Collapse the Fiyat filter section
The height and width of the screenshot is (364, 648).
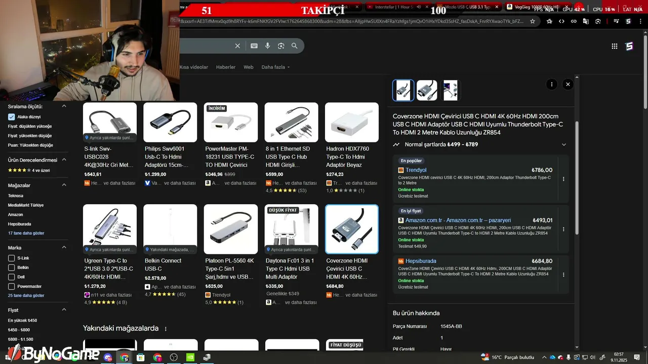point(64,310)
